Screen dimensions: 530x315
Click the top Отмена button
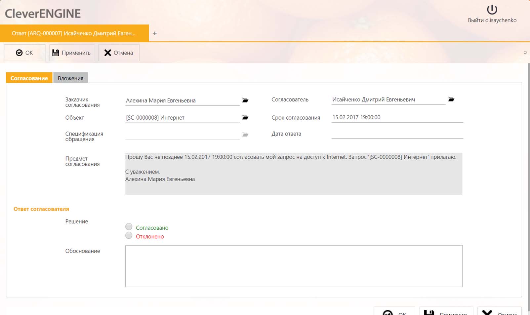click(x=119, y=53)
